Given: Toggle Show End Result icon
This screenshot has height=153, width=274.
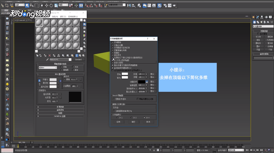Looking at the screenshot, I should pos(77,55).
